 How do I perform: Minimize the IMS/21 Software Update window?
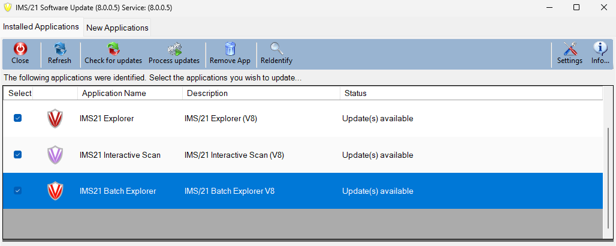(549, 7)
